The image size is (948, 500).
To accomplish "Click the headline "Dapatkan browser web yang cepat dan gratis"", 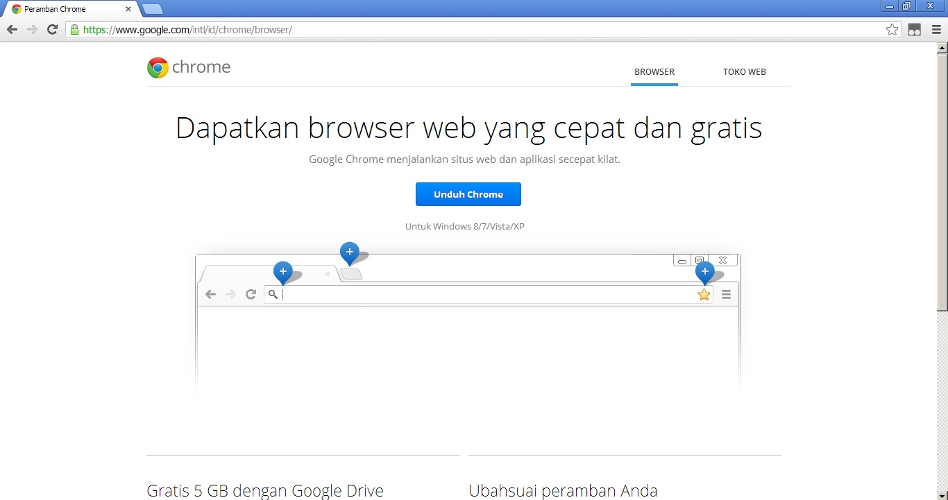I will click(x=469, y=128).
